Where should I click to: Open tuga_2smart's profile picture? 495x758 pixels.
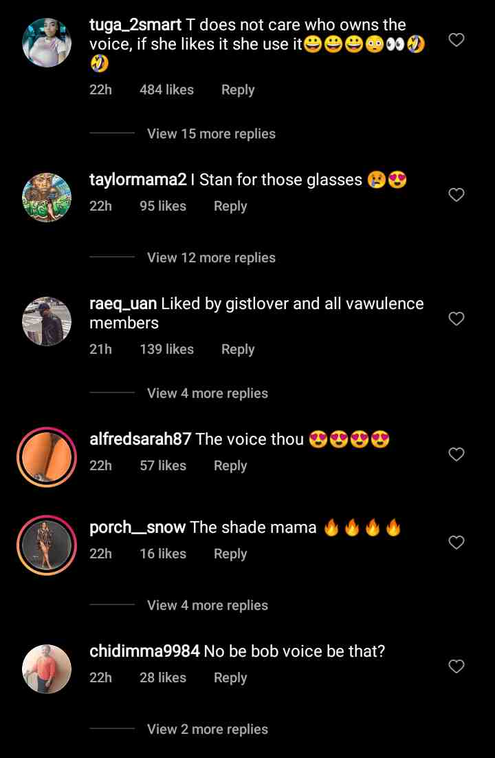[x=47, y=43]
